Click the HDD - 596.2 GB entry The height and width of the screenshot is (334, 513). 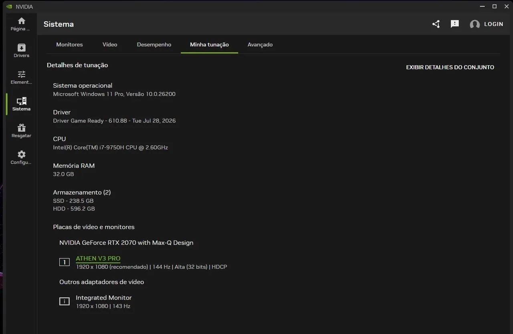tap(74, 209)
